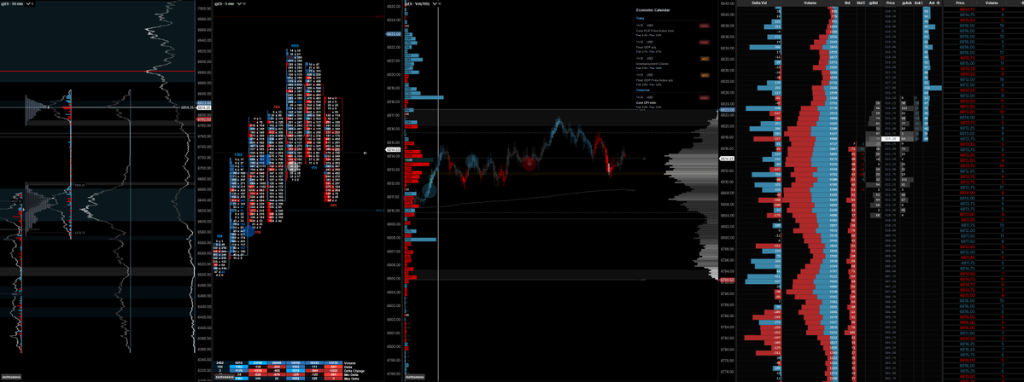The image size is (1024, 382).
Task: Select the Price column header in DOM ladder
Action: 889,3
